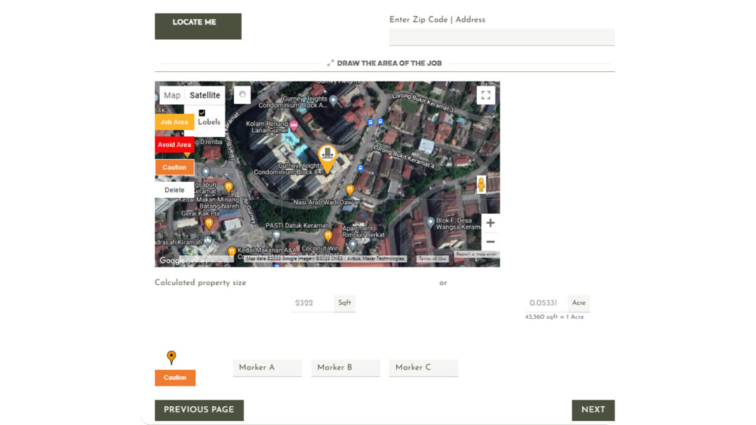Select the hand pan tool on the map
This screenshot has width=756, height=425.
coord(241,94)
